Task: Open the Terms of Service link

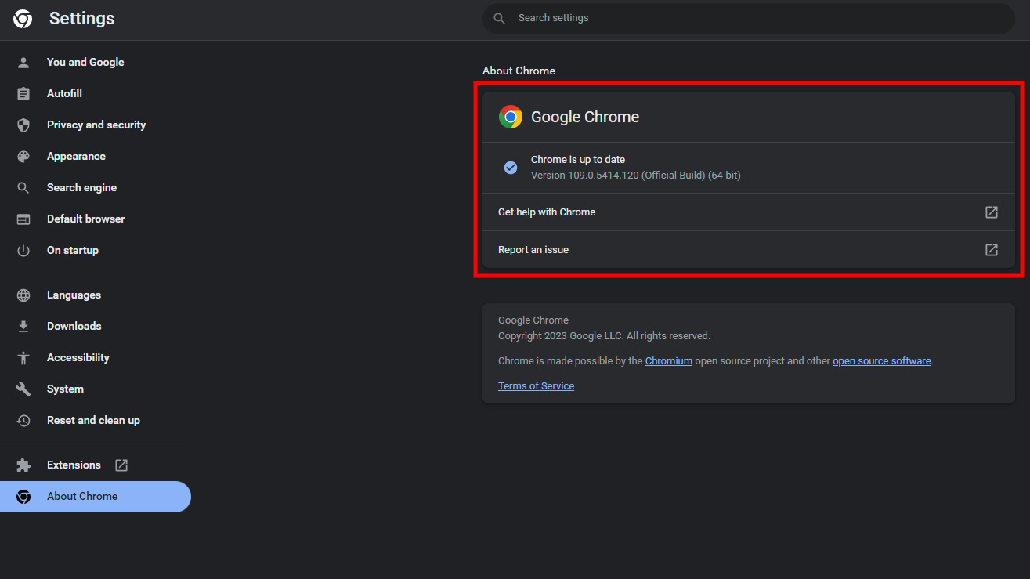Action: coord(536,386)
